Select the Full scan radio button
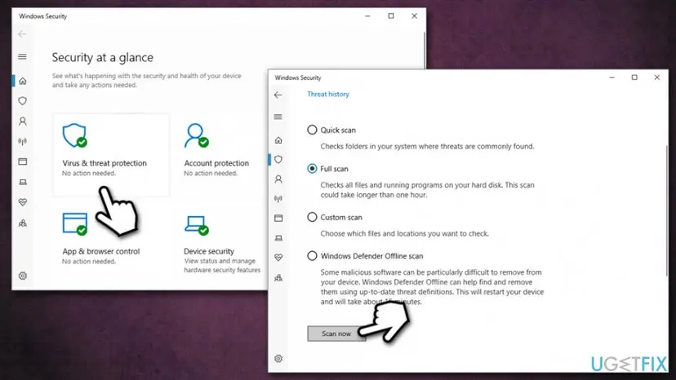The height and width of the screenshot is (380, 676). (x=312, y=169)
